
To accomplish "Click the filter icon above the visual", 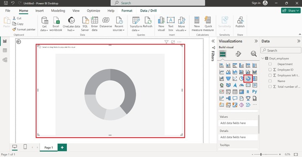I will click(x=167, y=42).
